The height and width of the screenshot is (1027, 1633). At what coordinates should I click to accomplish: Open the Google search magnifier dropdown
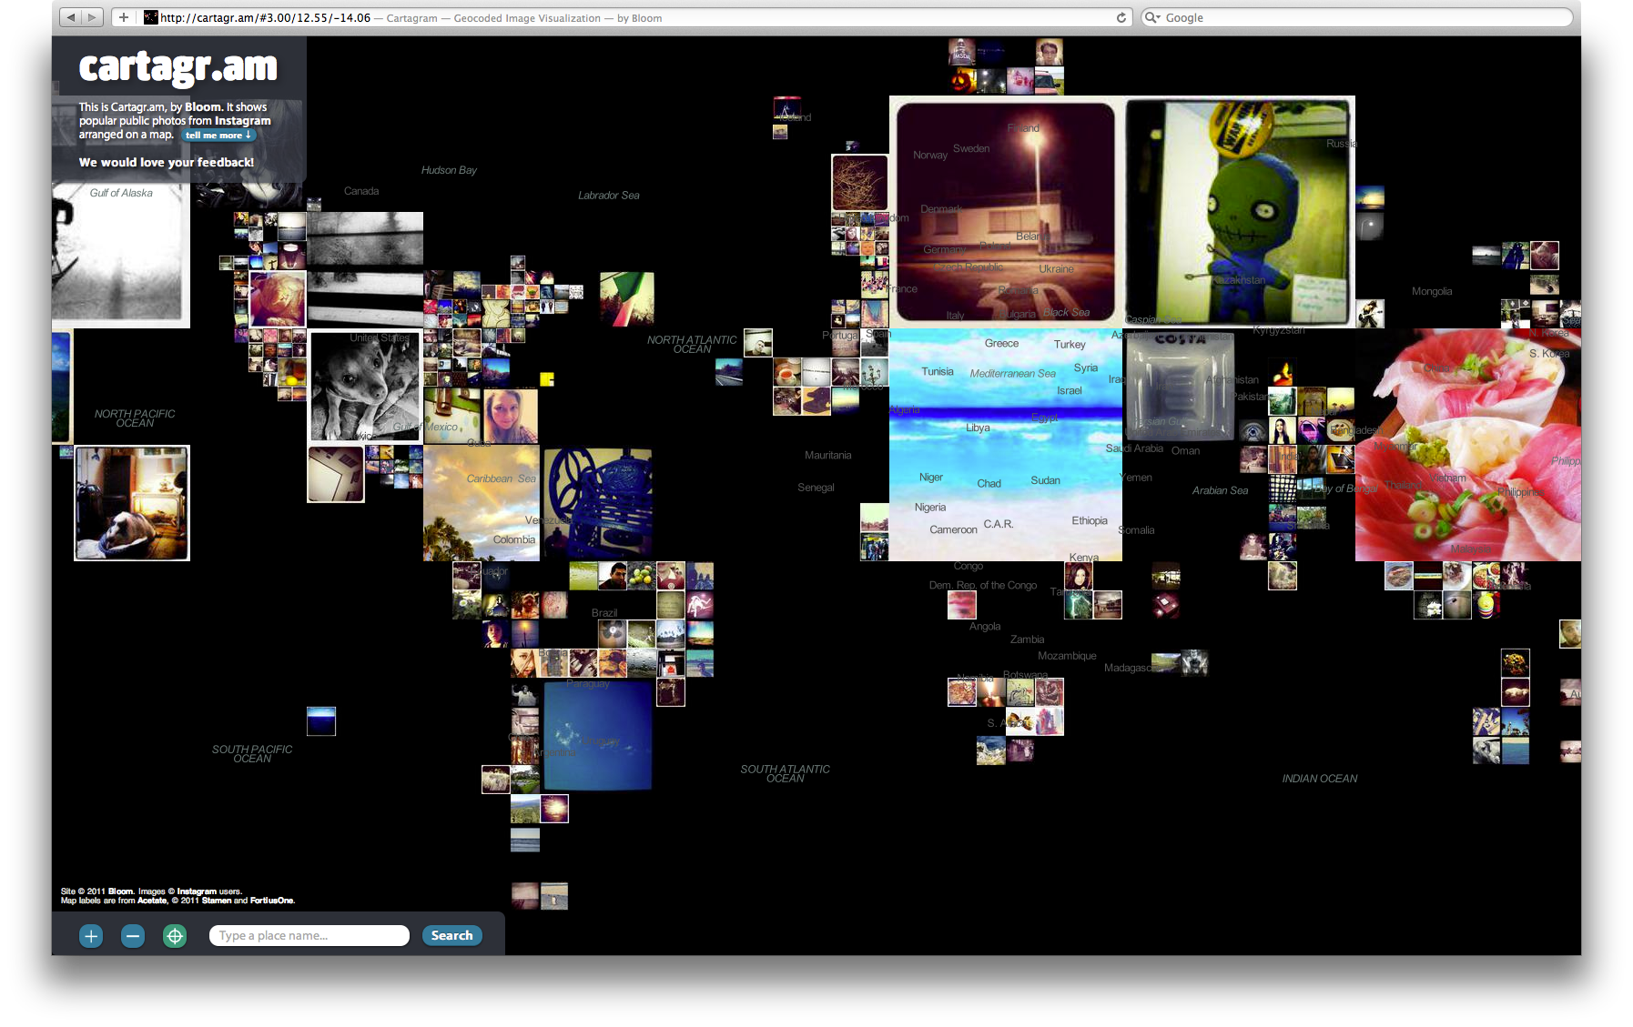1152,17
